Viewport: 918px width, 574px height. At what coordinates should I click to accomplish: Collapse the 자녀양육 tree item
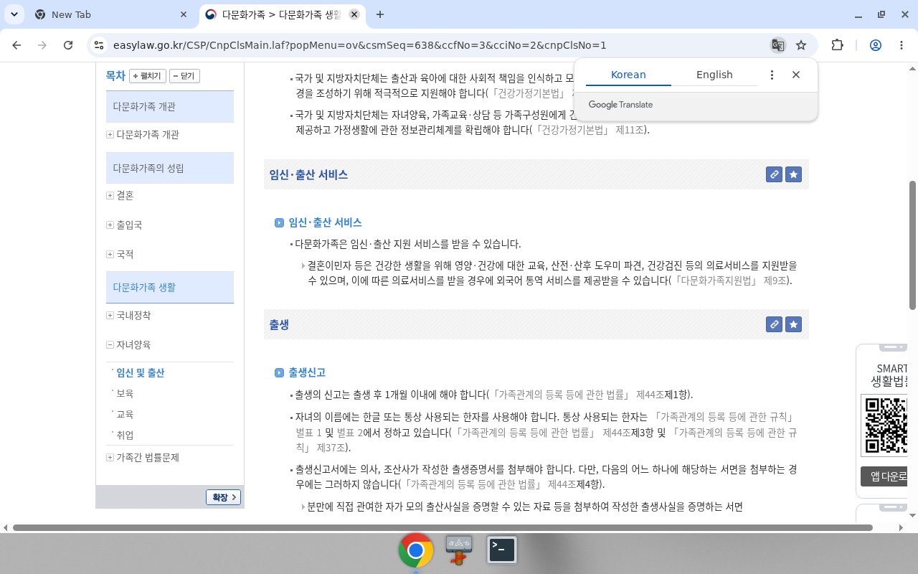pyautogui.click(x=110, y=345)
